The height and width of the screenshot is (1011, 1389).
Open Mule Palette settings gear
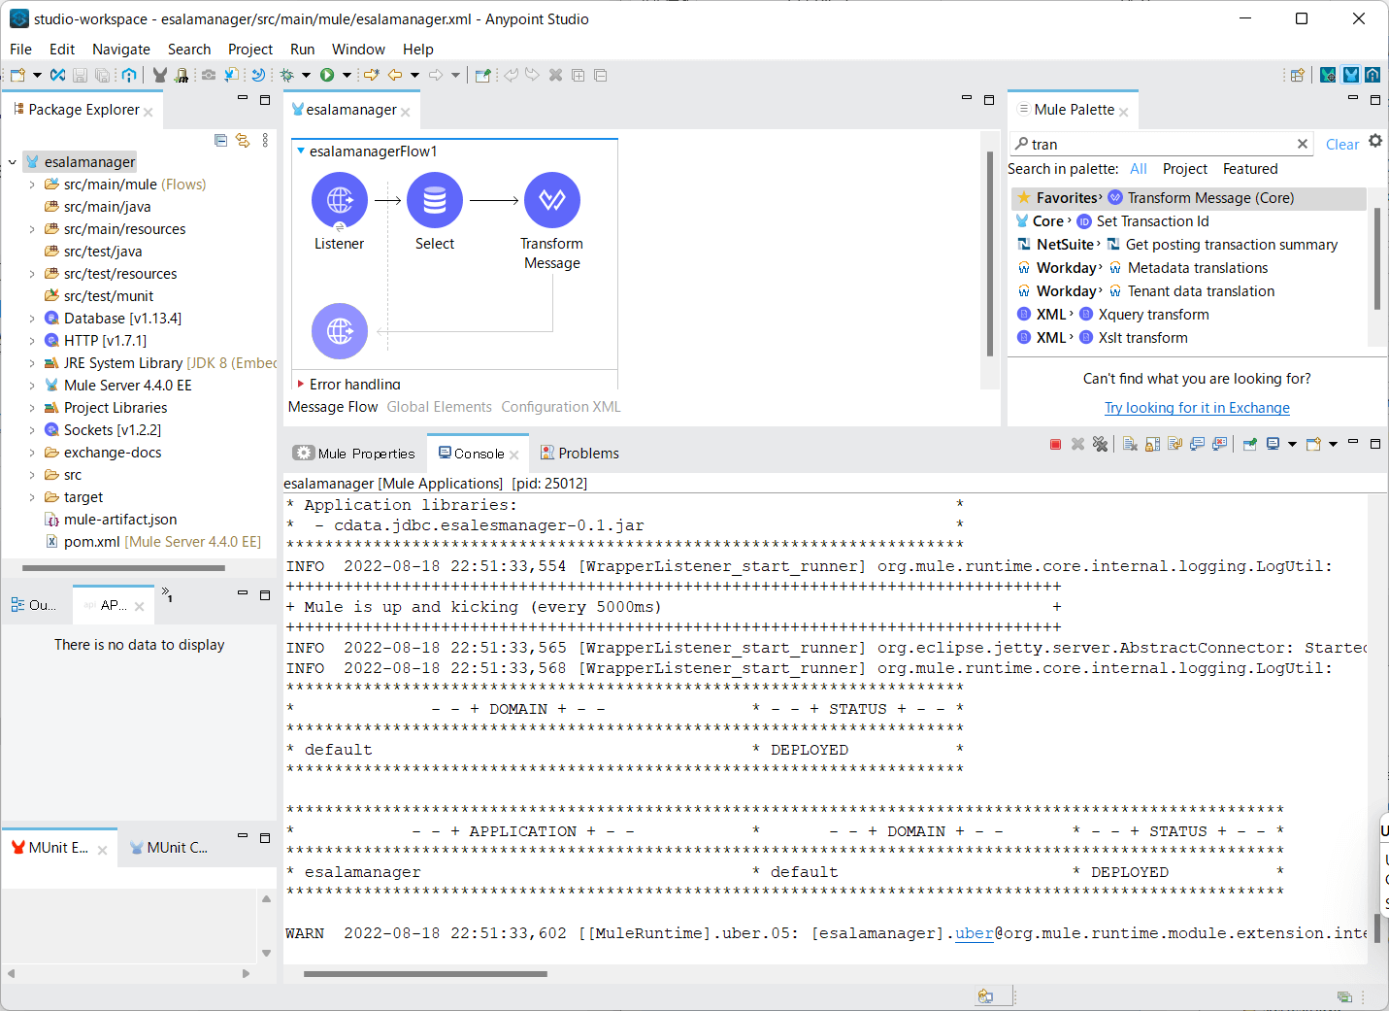[1375, 142]
